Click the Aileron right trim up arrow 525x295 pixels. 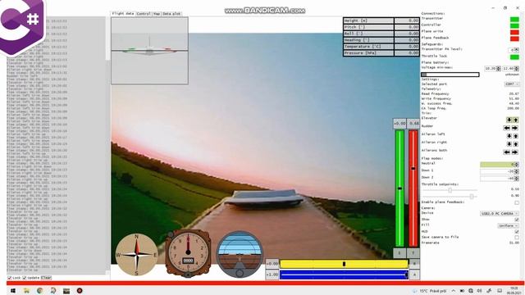516,144
